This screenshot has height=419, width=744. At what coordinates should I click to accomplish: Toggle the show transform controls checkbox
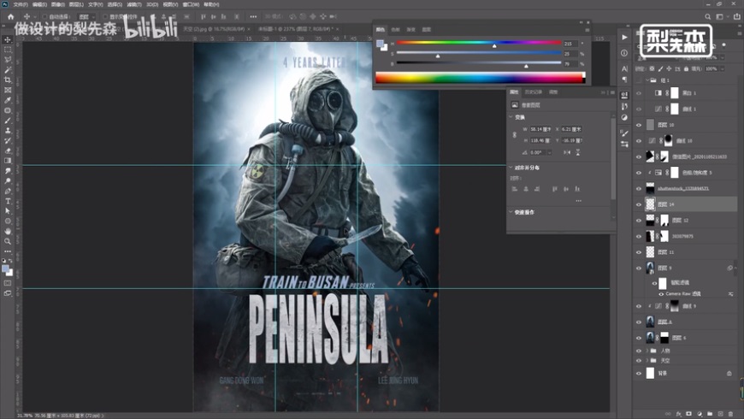[105, 16]
